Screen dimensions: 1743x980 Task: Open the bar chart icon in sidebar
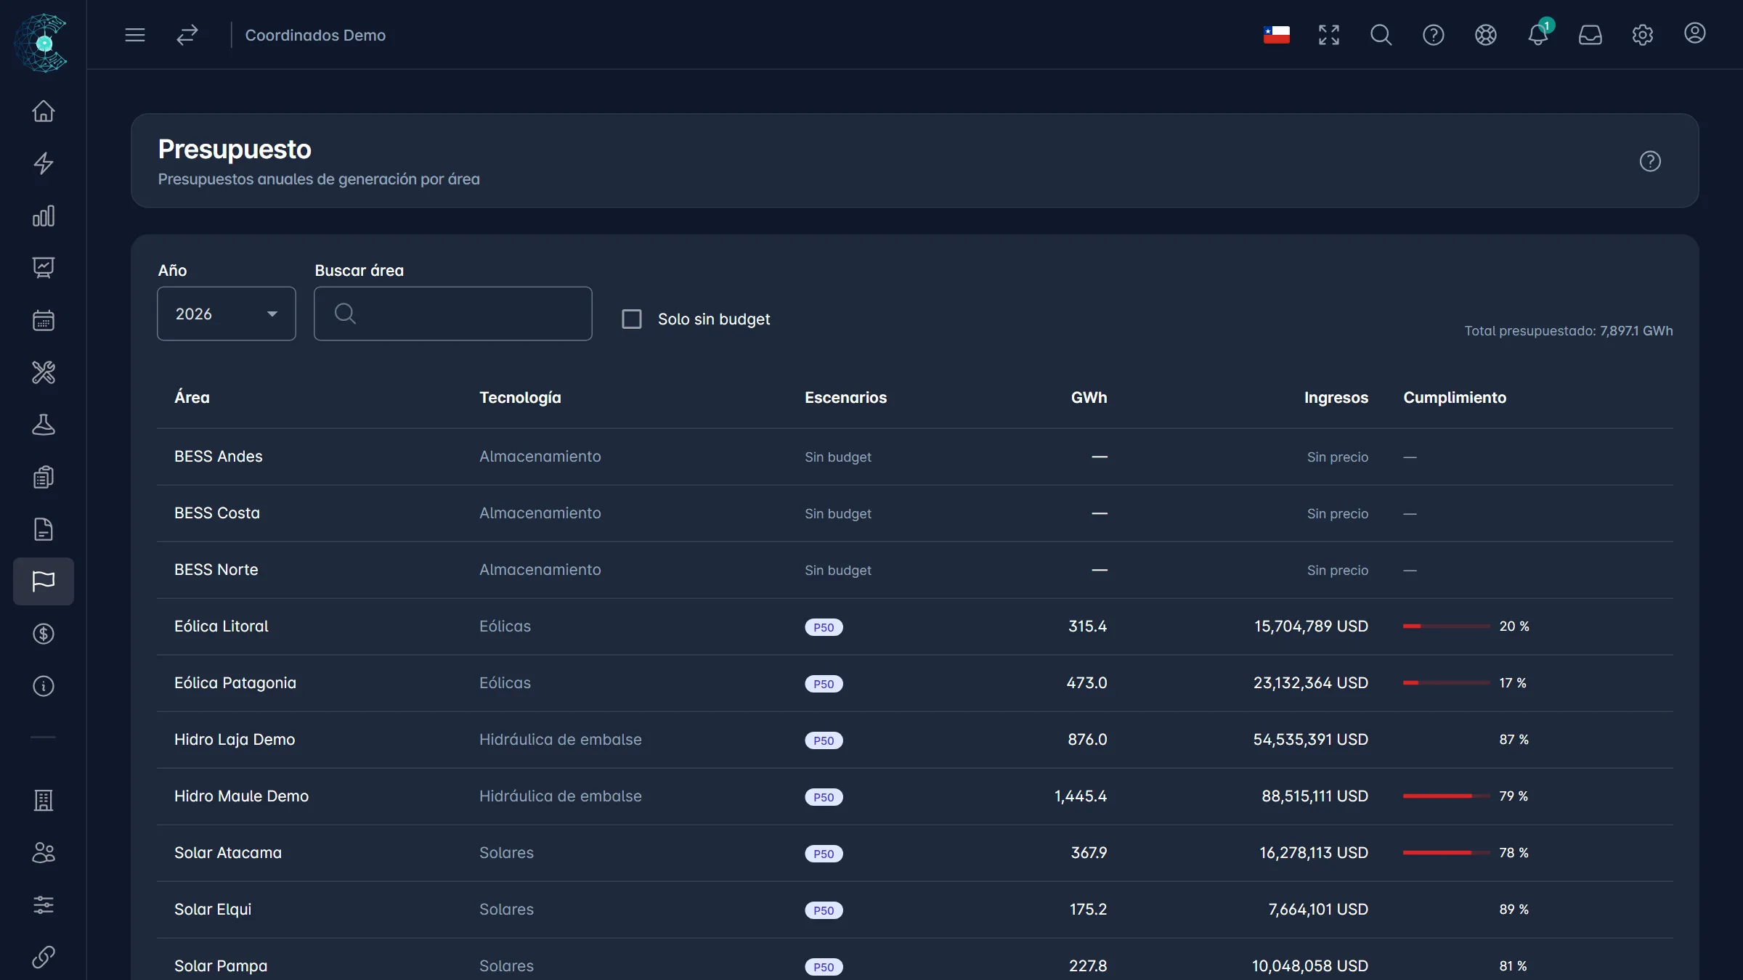(x=44, y=216)
